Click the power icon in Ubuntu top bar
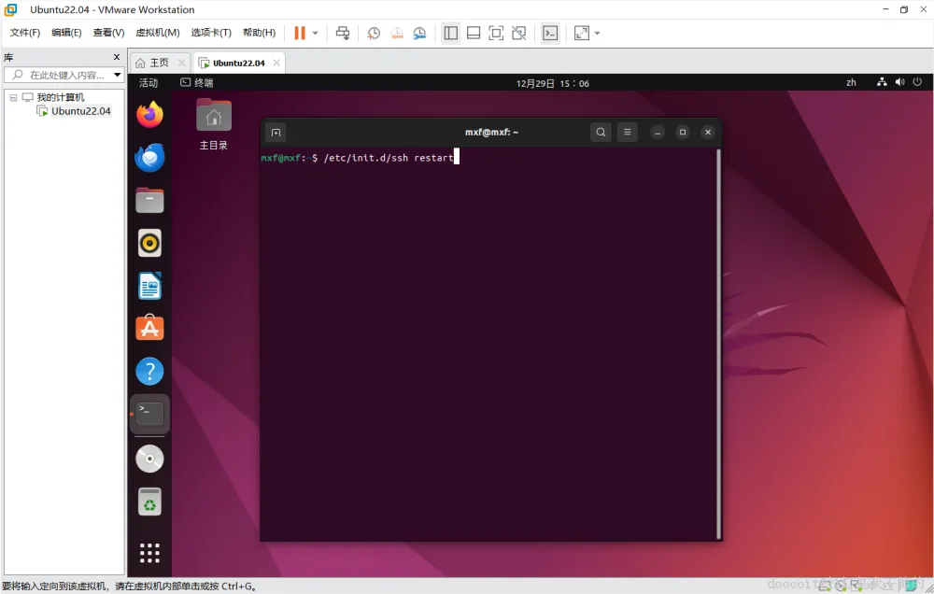Viewport: 934px width, 594px height. [917, 82]
